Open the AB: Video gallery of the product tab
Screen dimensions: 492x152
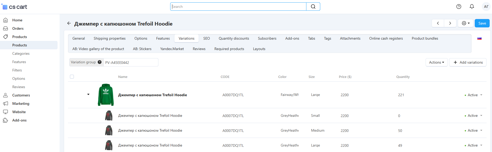98,49
